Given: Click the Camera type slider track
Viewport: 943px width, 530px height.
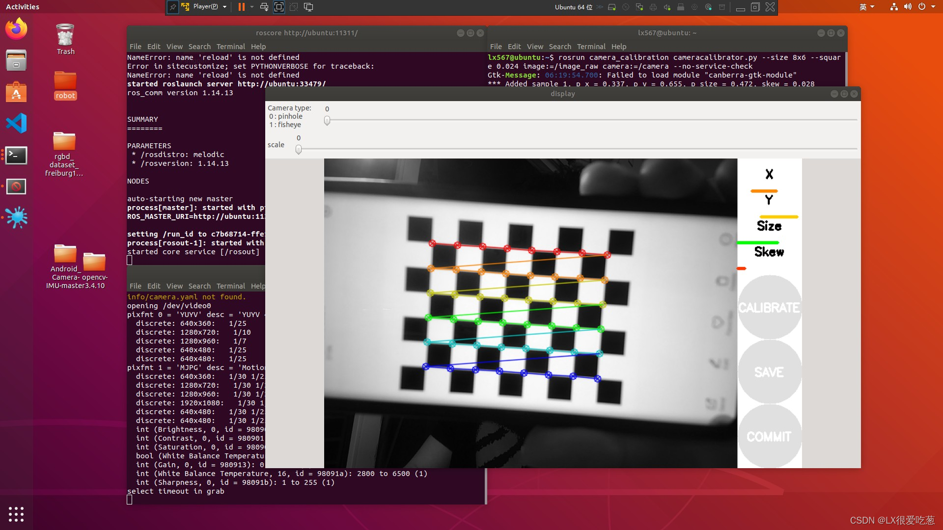Looking at the screenshot, I should pos(592,120).
